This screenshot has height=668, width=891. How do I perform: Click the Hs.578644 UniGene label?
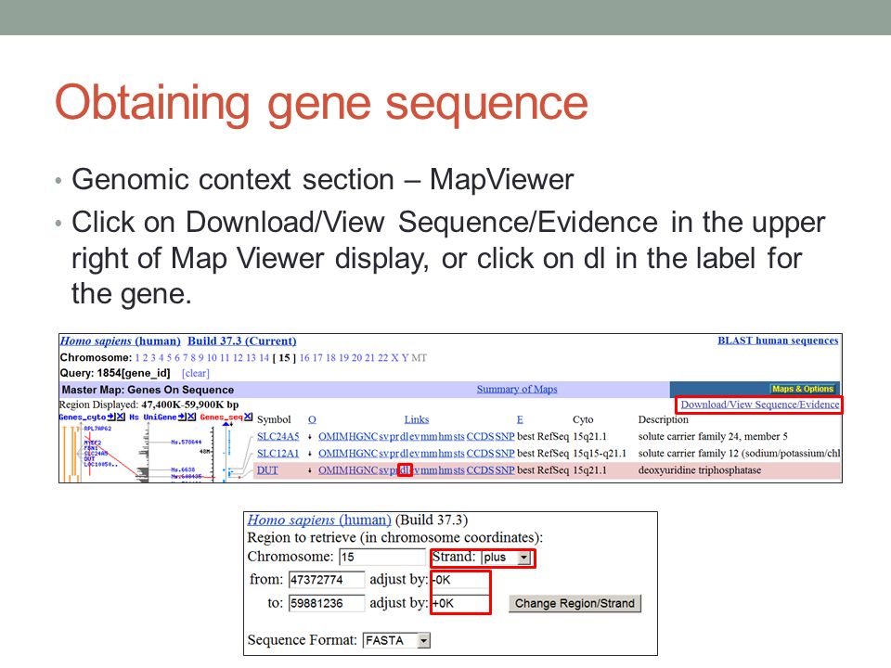click(187, 442)
